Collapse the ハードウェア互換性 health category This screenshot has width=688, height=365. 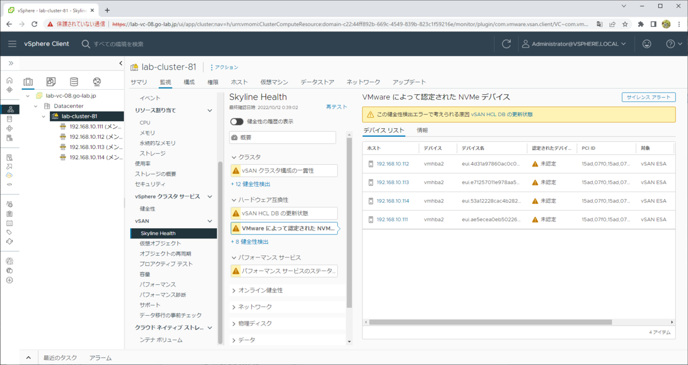coord(234,200)
